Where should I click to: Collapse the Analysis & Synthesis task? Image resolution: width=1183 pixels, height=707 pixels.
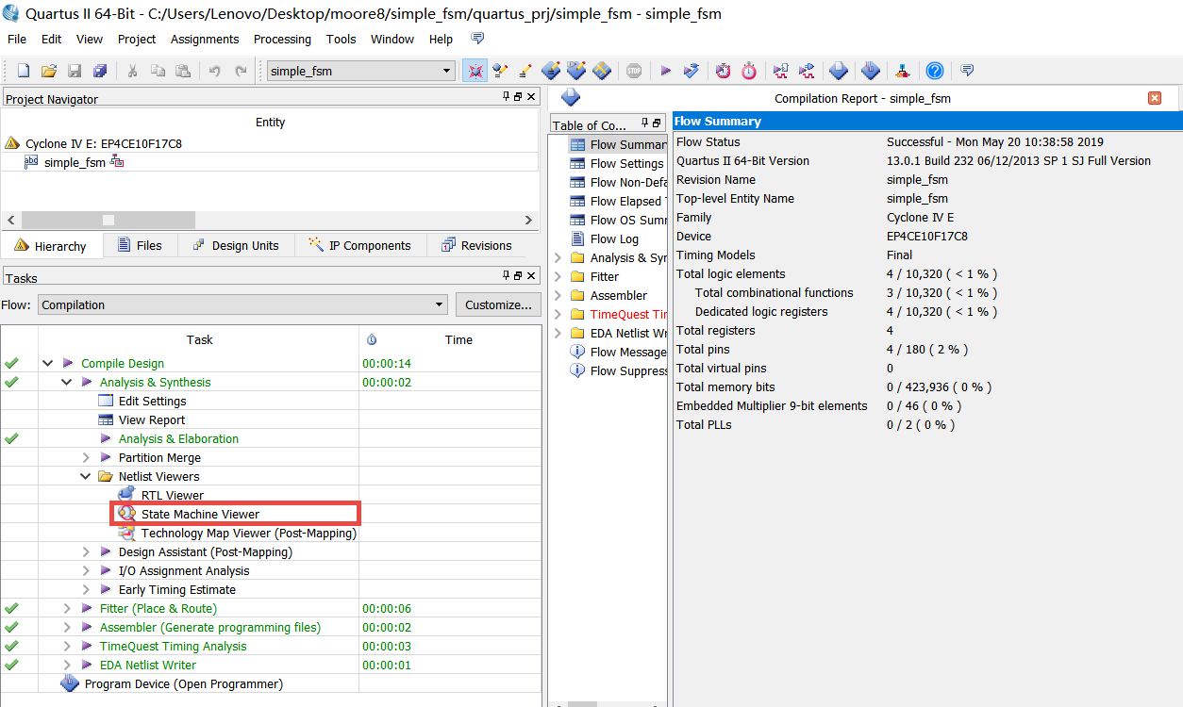coord(67,382)
